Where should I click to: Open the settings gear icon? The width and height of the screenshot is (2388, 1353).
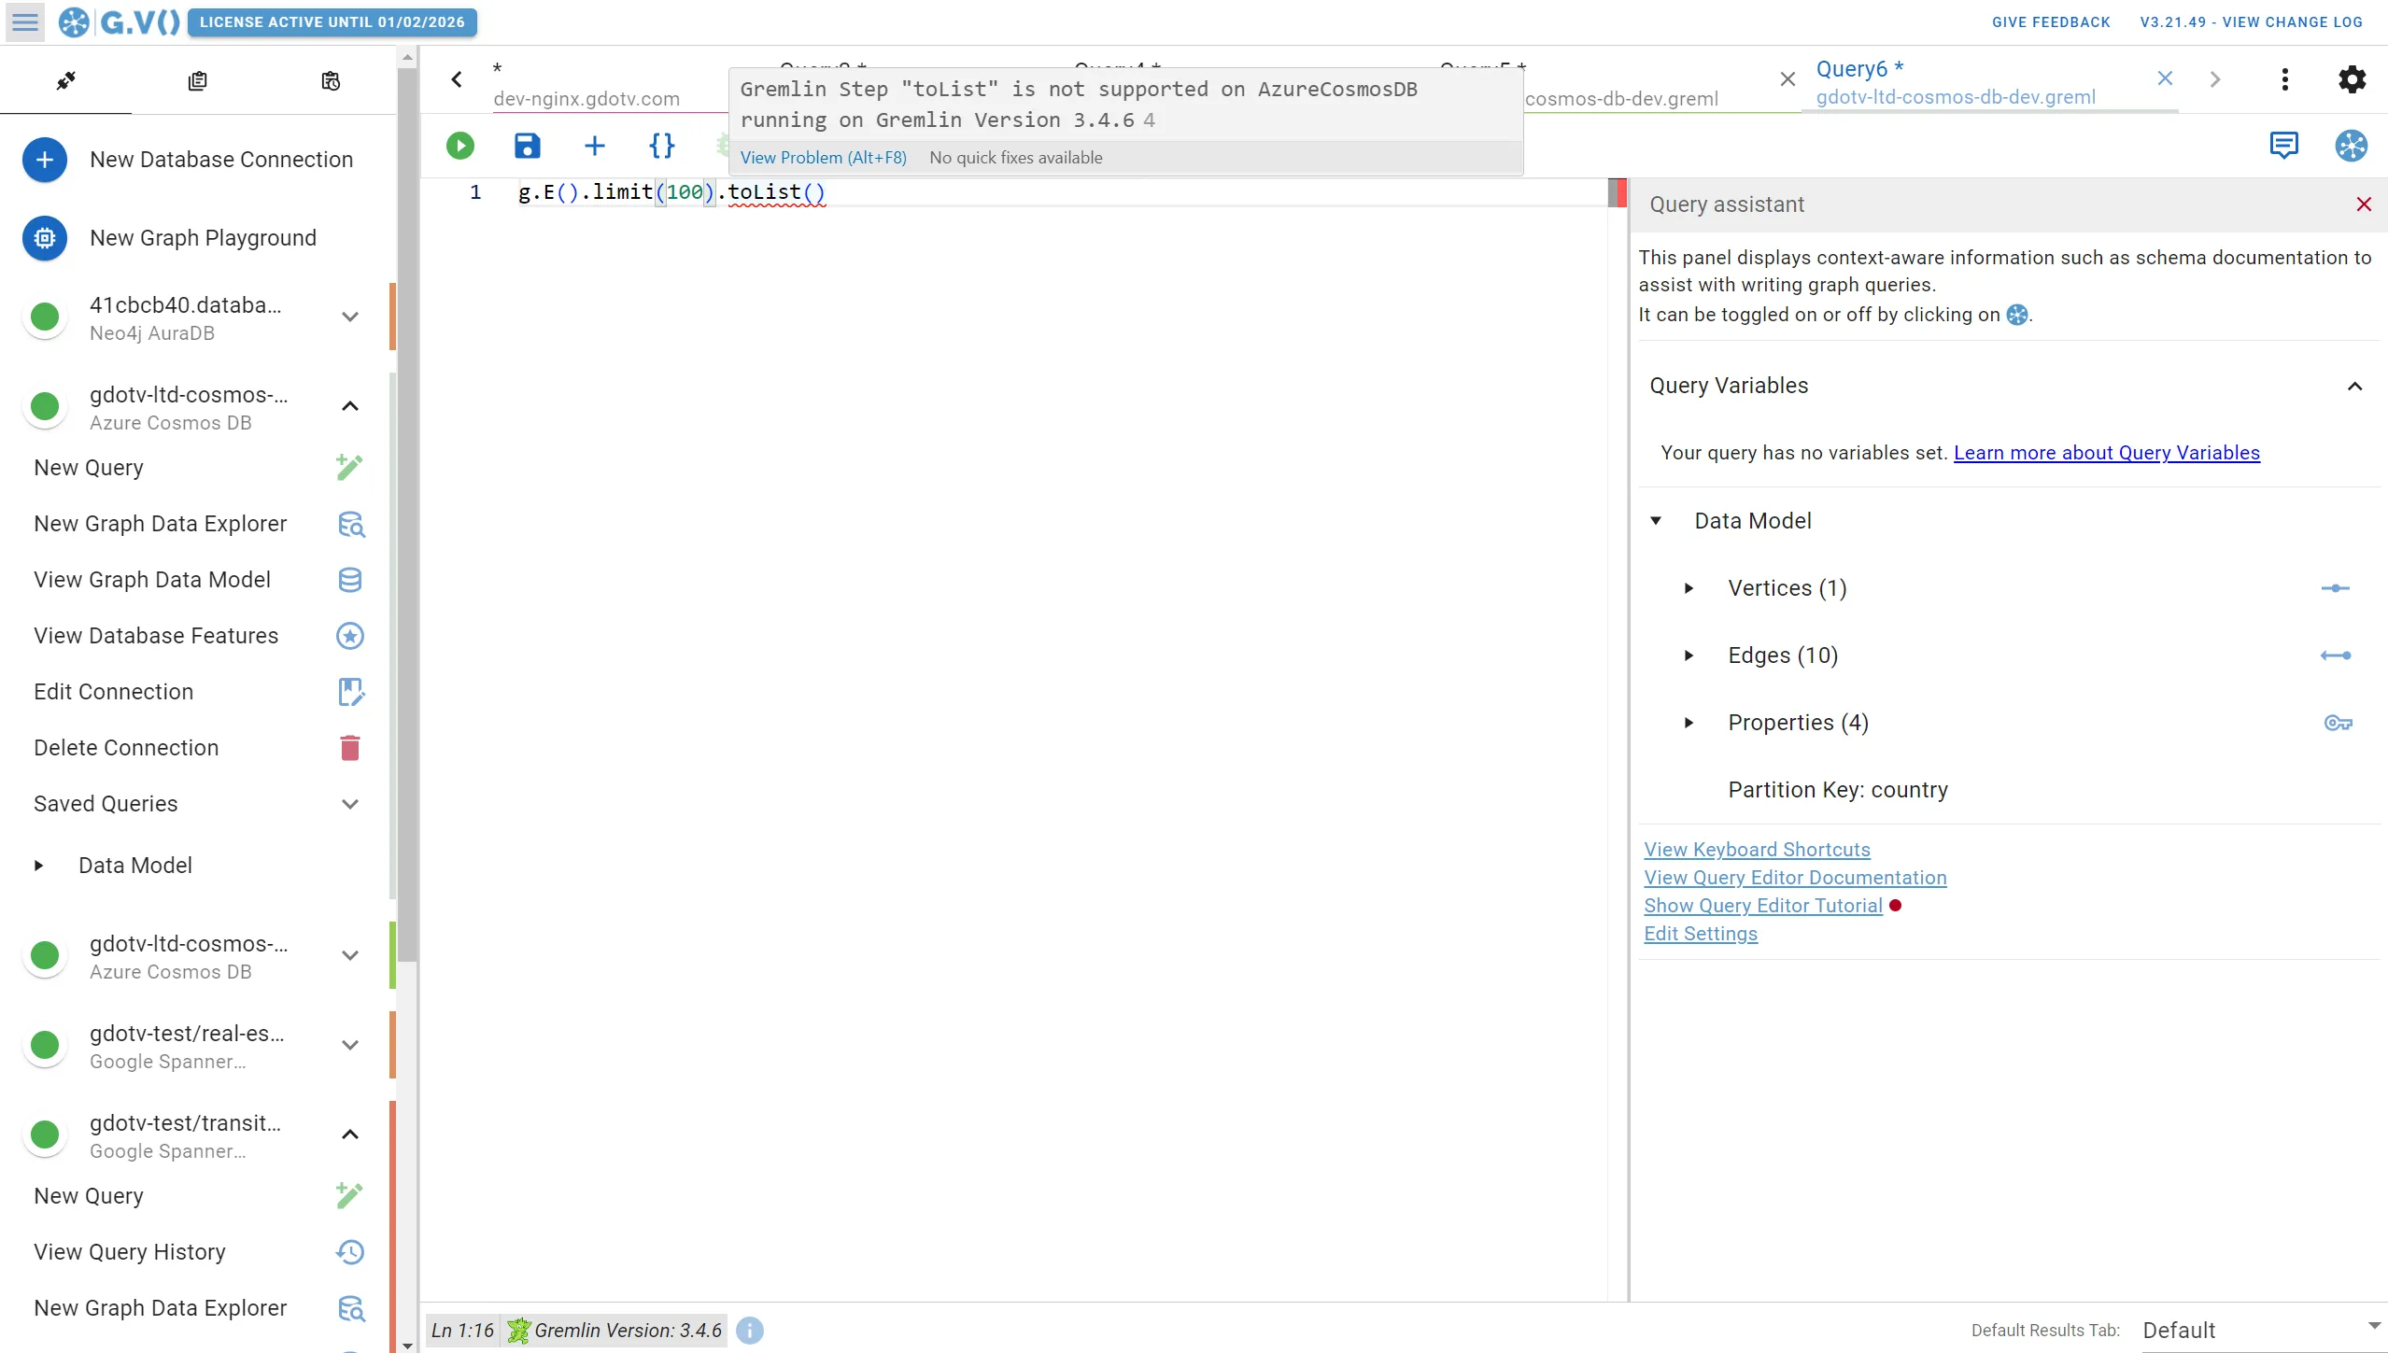coord(2352,79)
